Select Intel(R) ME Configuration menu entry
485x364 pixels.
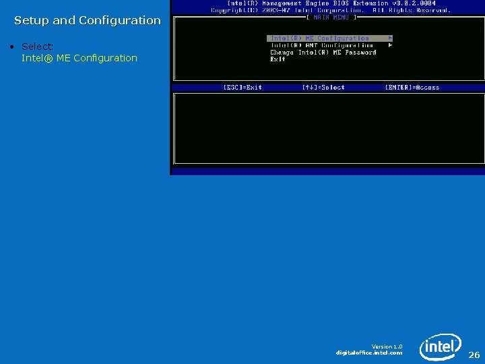(329, 38)
